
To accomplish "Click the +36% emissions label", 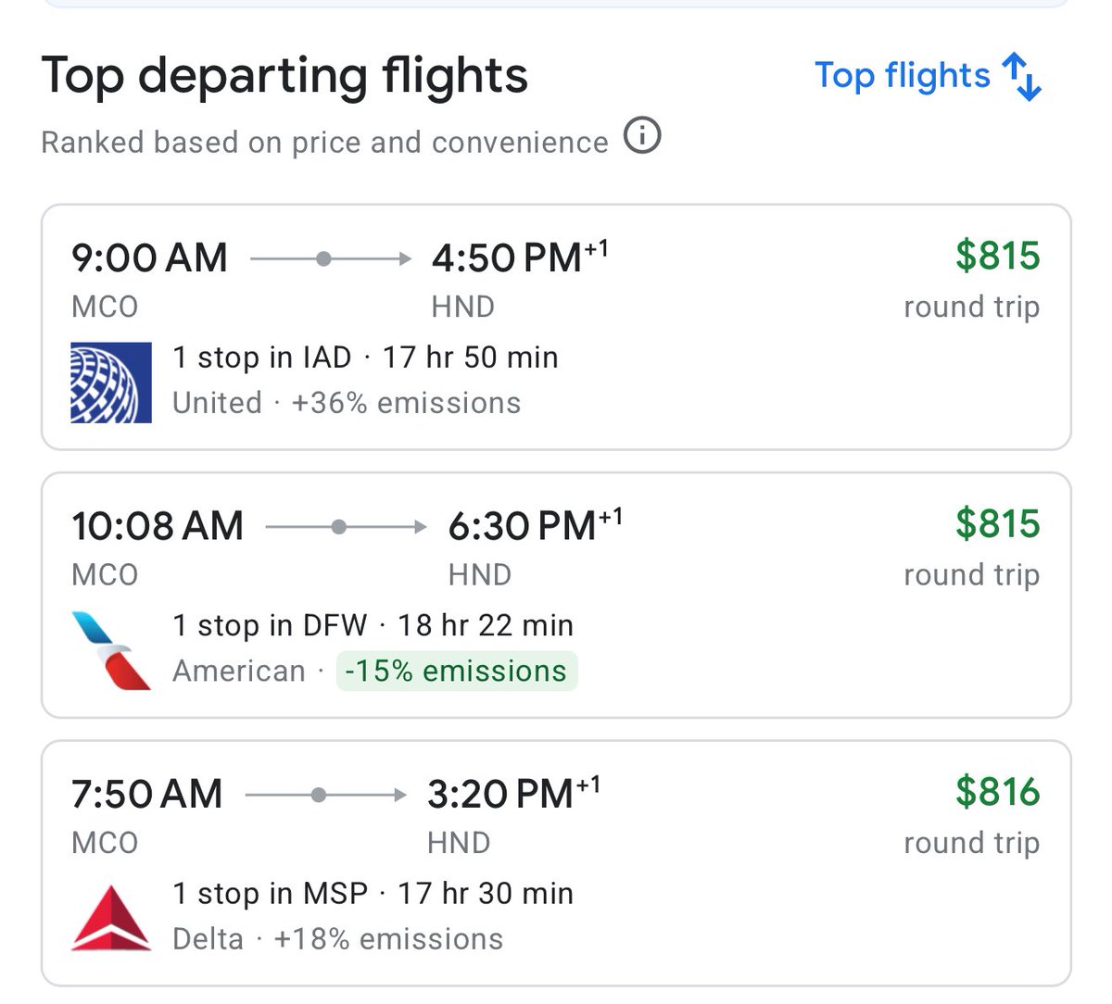I will (x=406, y=403).
